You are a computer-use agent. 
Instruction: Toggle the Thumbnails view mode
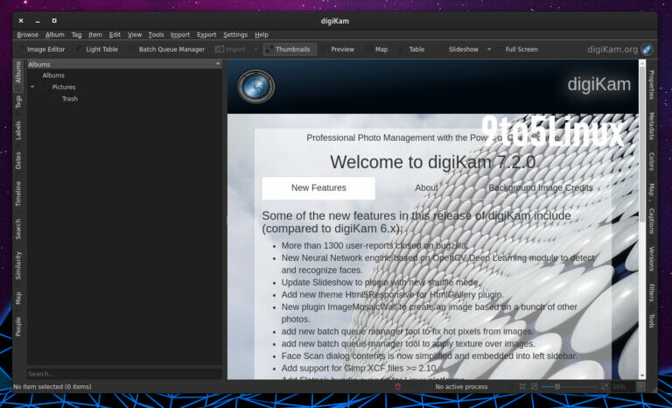pos(291,49)
